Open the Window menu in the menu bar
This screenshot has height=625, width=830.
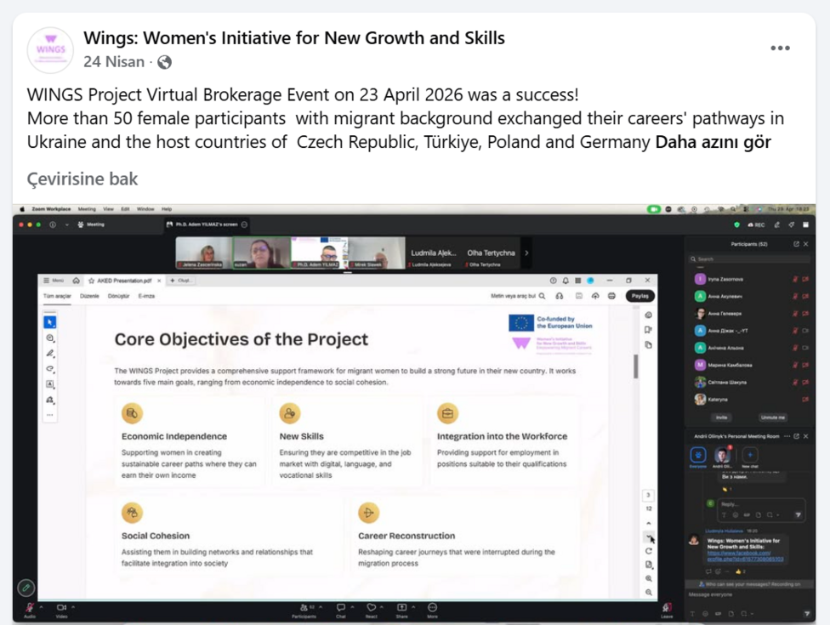[145, 209]
